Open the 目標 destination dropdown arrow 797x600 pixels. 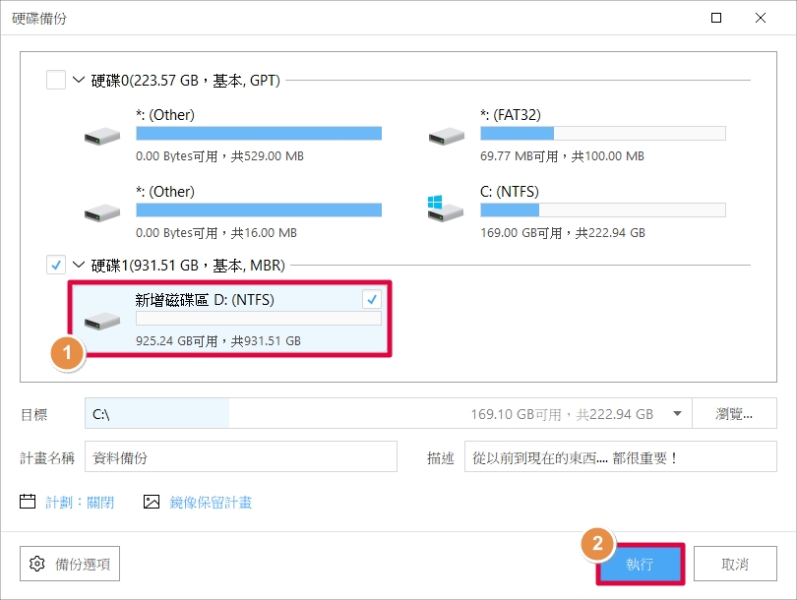coord(677,413)
